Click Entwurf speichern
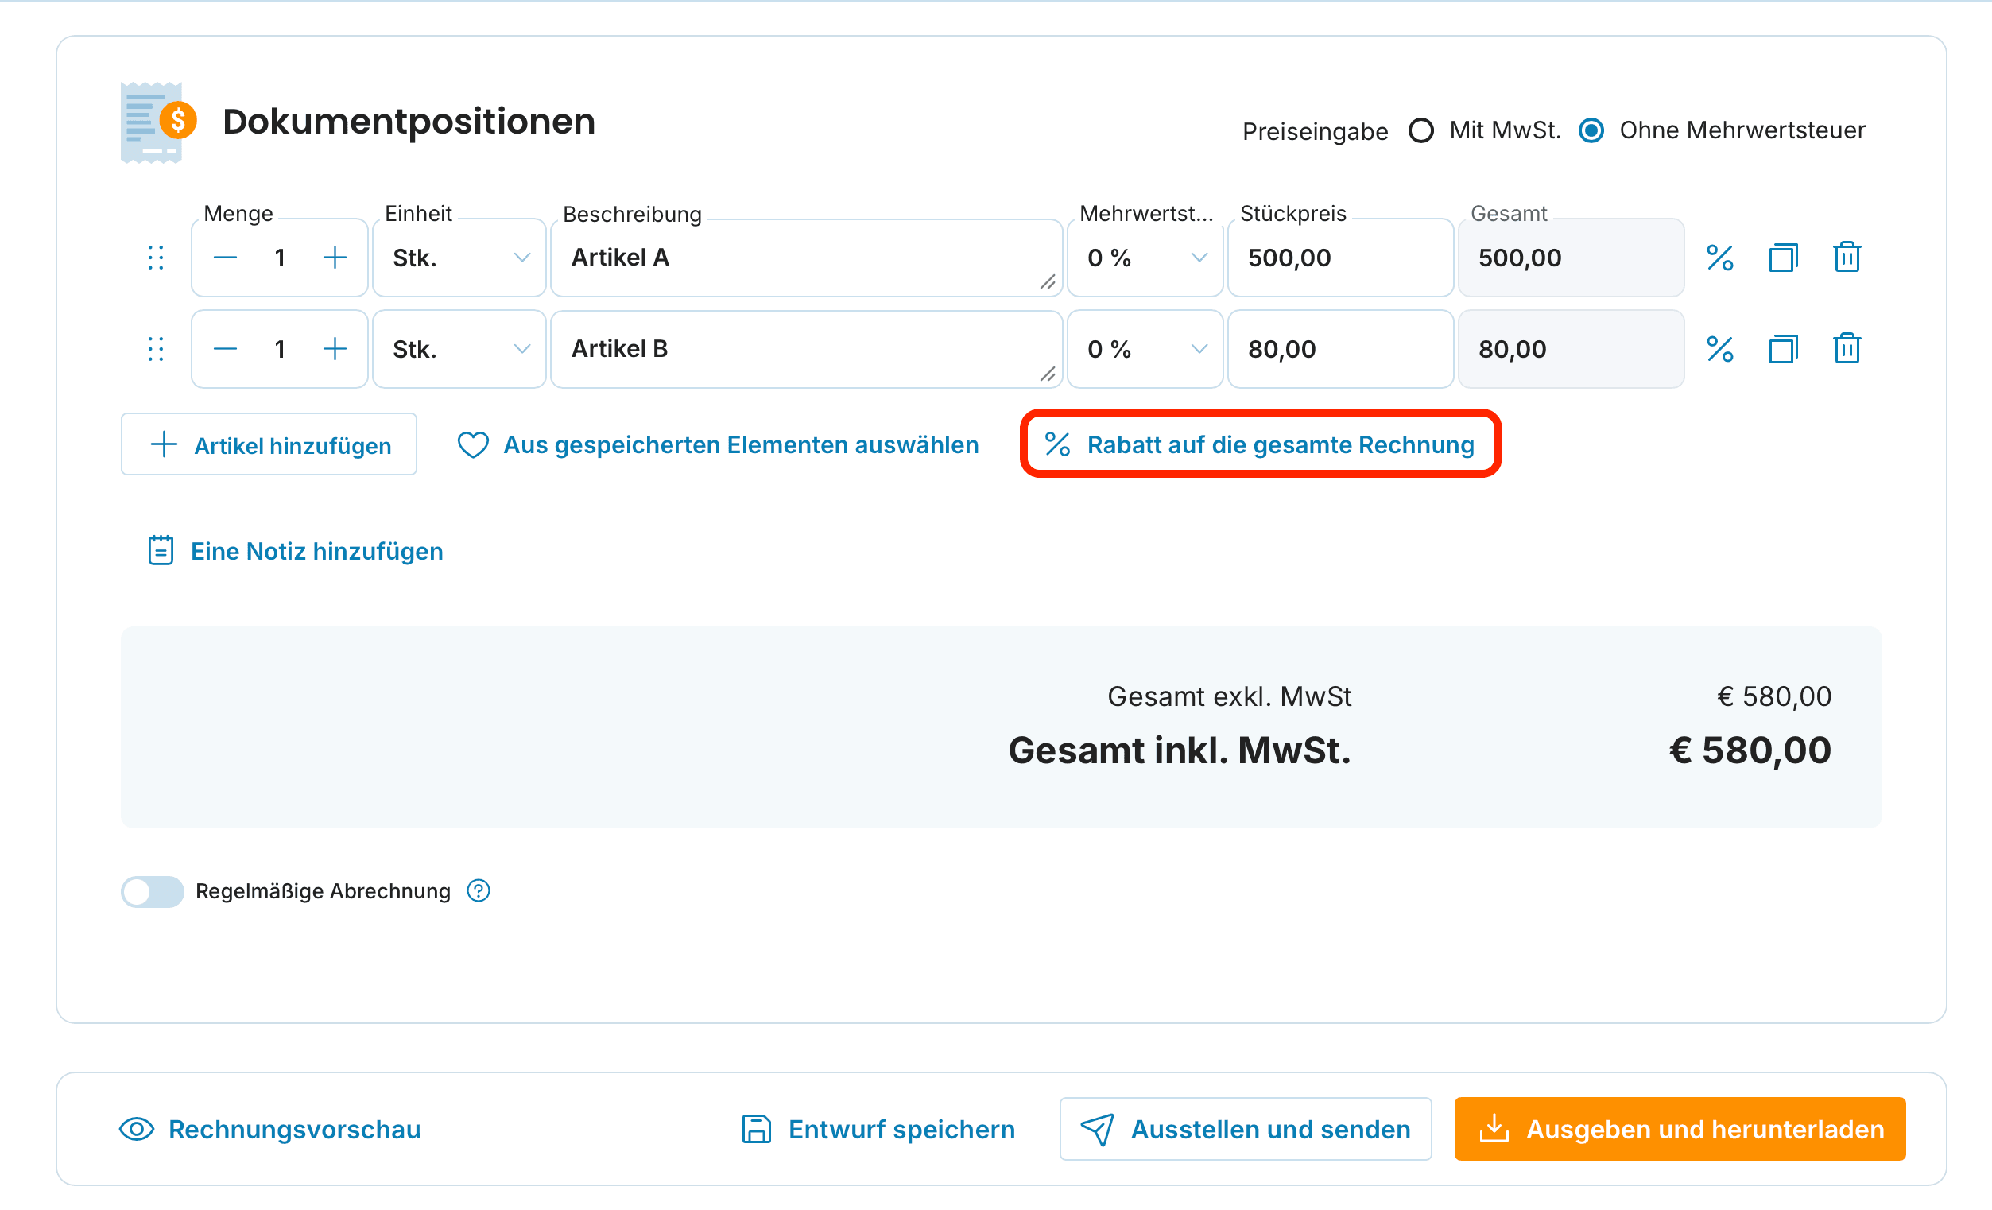The height and width of the screenshot is (1210, 1992). pyautogui.click(x=878, y=1129)
